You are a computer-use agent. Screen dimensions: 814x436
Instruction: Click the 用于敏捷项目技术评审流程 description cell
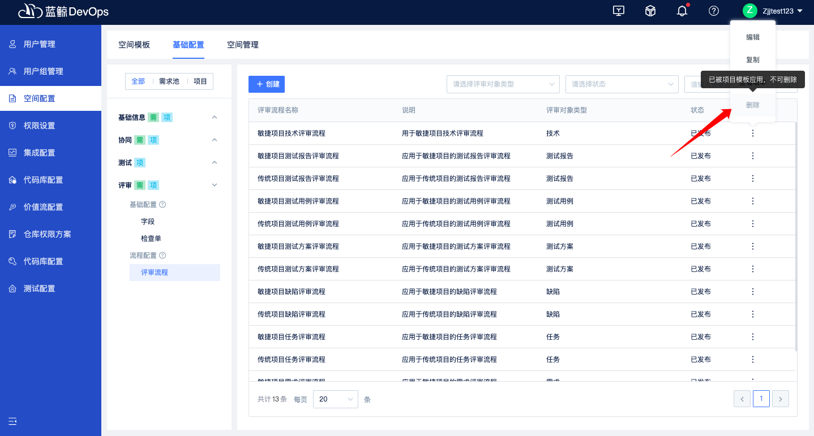(x=443, y=133)
